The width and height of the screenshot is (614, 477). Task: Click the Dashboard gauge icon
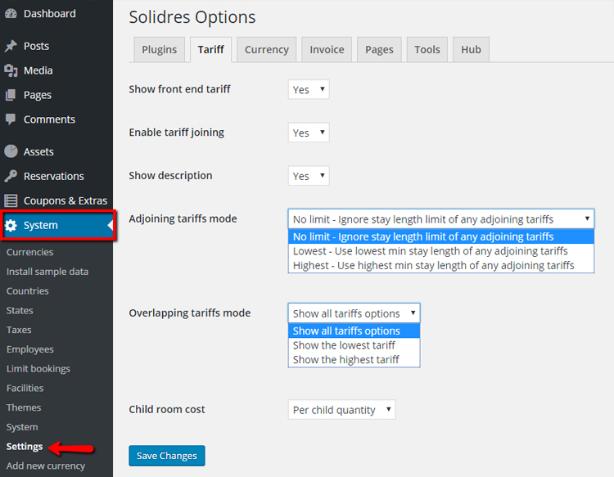click(x=11, y=14)
